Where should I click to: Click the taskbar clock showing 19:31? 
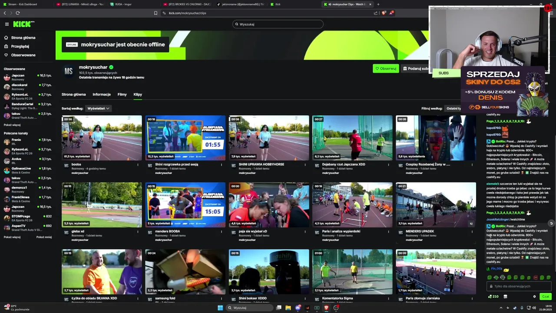pyautogui.click(x=546, y=308)
